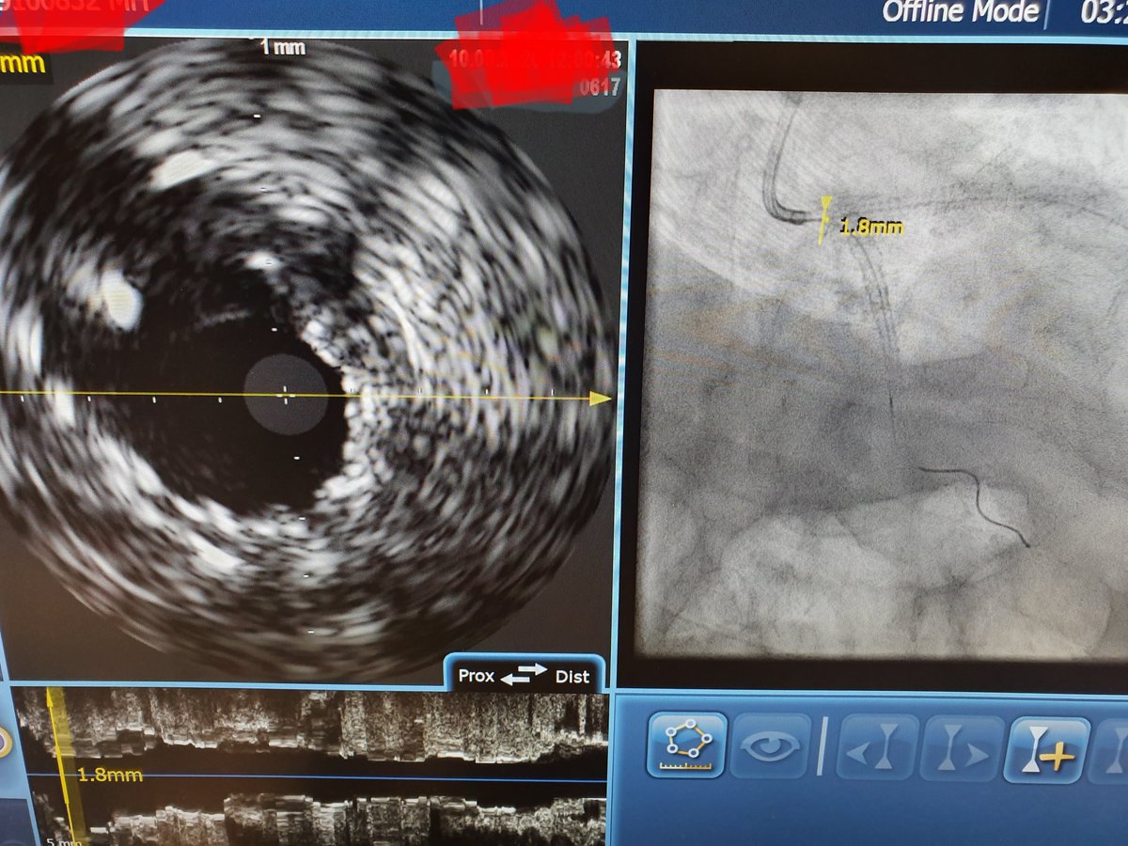Select the frame number 0617
The width and height of the screenshot is (1128, 846).
[599, 87]
